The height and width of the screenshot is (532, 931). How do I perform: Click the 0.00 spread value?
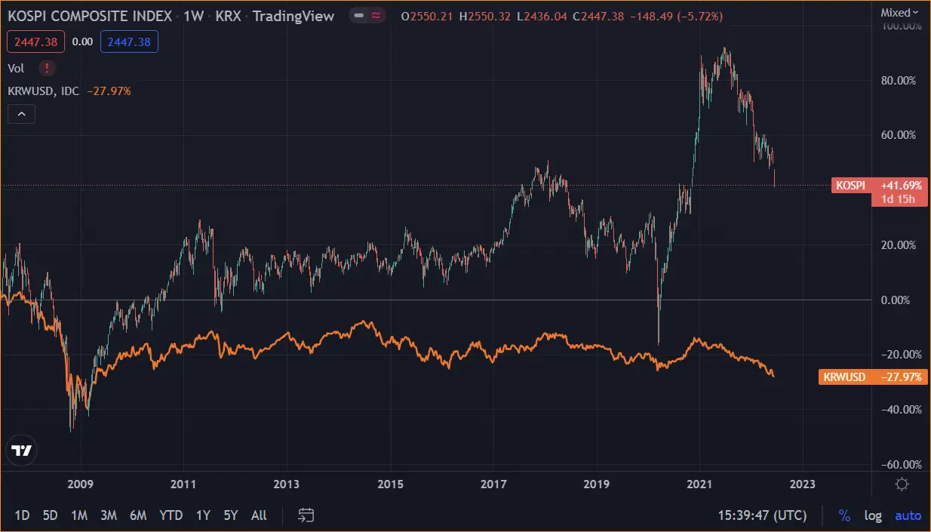click(x=82, y=42)
